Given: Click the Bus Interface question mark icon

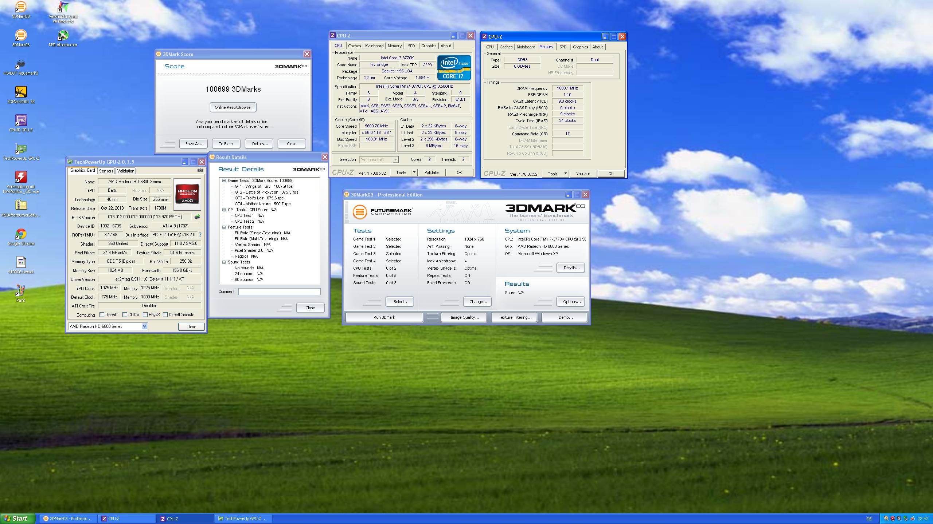Looking at the screenshot, I should (200, 235).
